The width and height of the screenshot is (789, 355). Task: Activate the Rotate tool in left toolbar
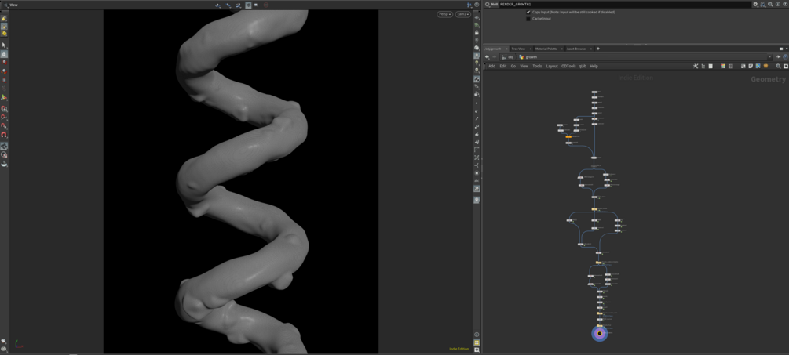[4, 71]
